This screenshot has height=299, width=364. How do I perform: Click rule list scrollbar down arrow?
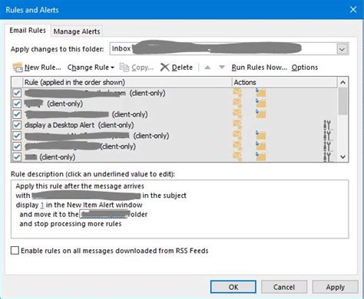point(342,156)
